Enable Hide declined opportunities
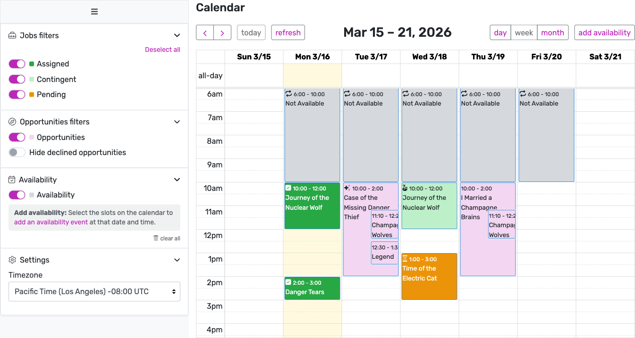Screen dimensions: 635x338 [x=17, y=152]
